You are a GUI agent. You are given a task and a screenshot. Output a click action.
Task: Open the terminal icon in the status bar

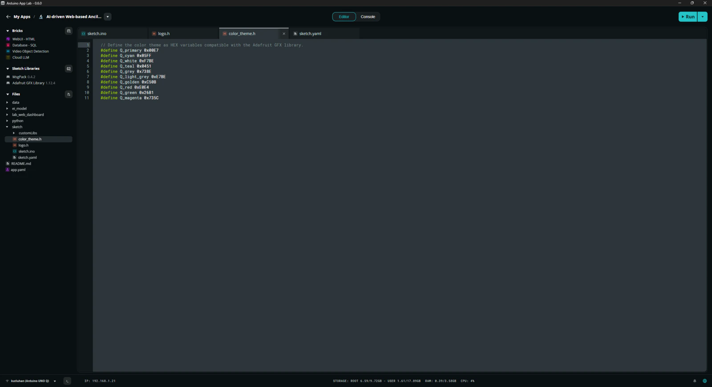67,381
